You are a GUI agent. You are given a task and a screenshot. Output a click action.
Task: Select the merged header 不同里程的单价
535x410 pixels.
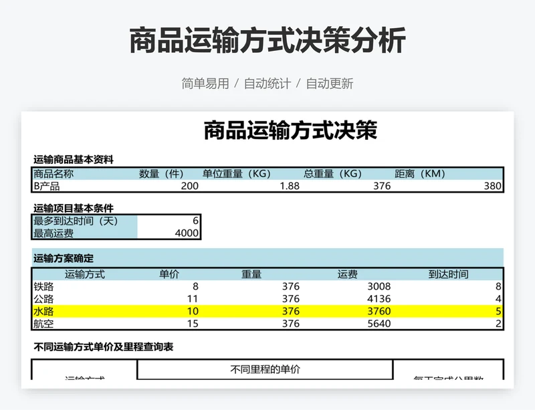(265, 369)
